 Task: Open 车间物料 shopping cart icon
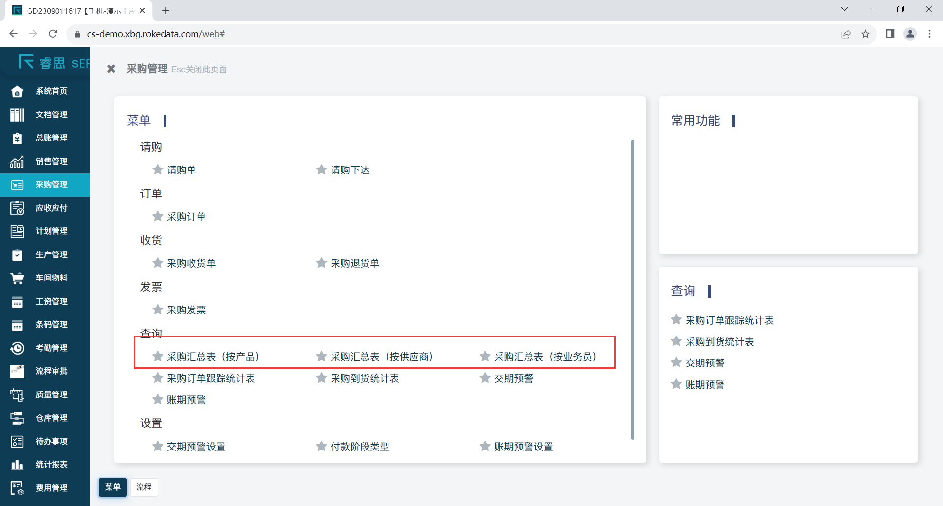click(17, 278)
